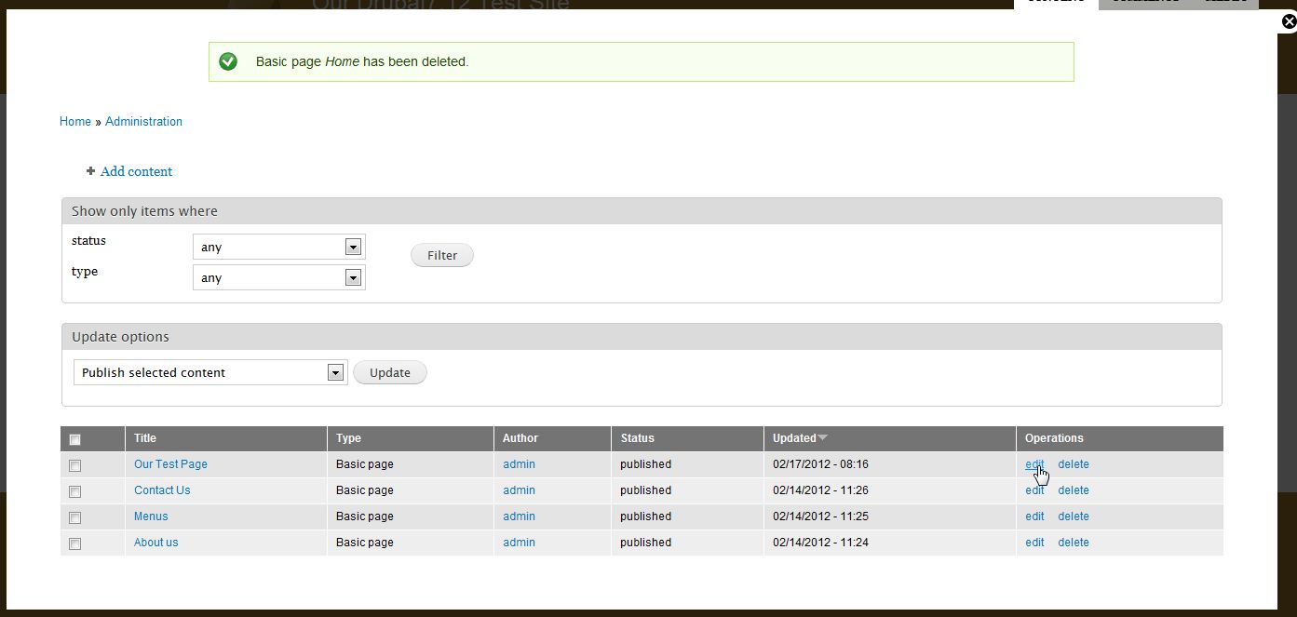Click admin author link in Menus row
This screenshot has width=1297, height=617.
tap(519, 516)
